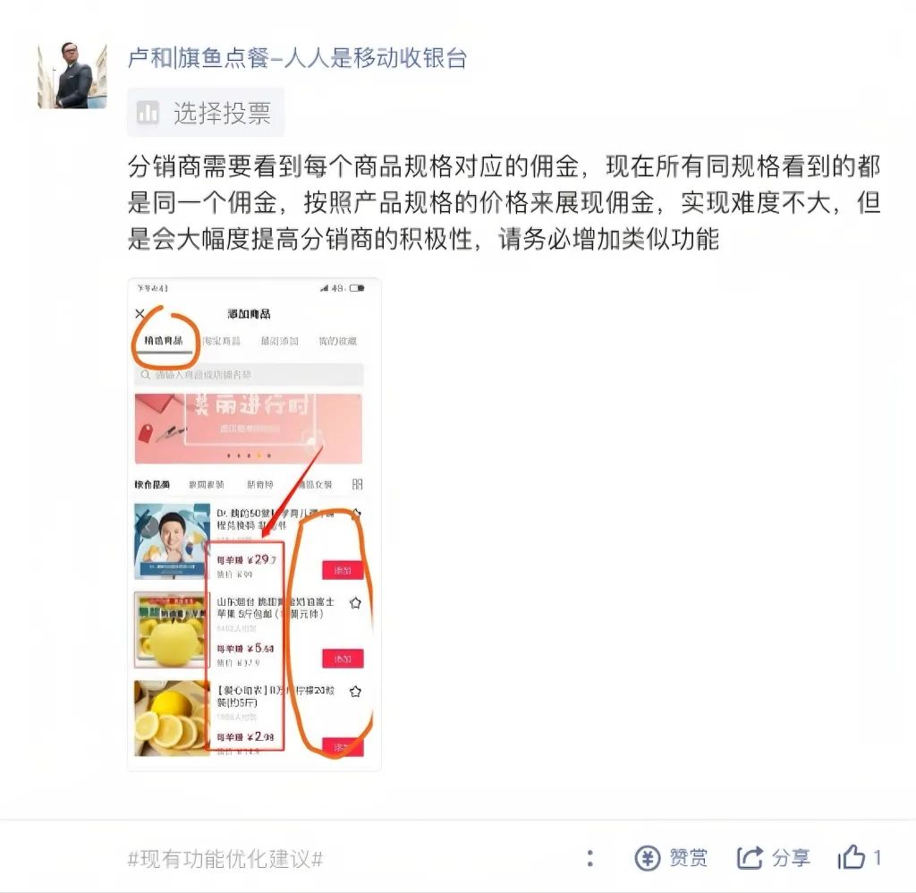Image resolution: width=916 pixels, height=893 pixels.
Task: Click the 赞赏 reward label
Action: click(688, 858)
